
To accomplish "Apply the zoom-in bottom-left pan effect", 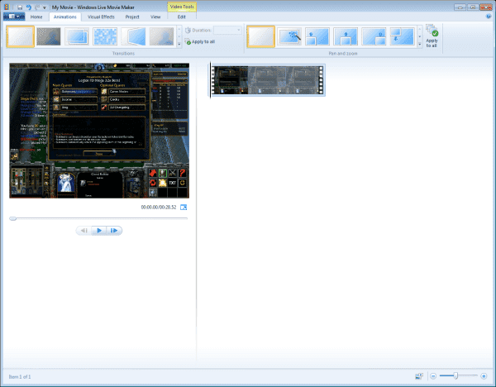I will click(317, 36).
